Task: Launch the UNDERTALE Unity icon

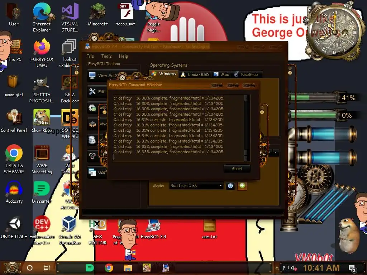Action: (14, 228)
